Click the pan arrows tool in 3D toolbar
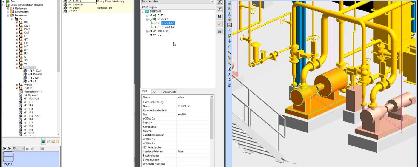Viewport: 418px width, 167px height. pos(229,41)
